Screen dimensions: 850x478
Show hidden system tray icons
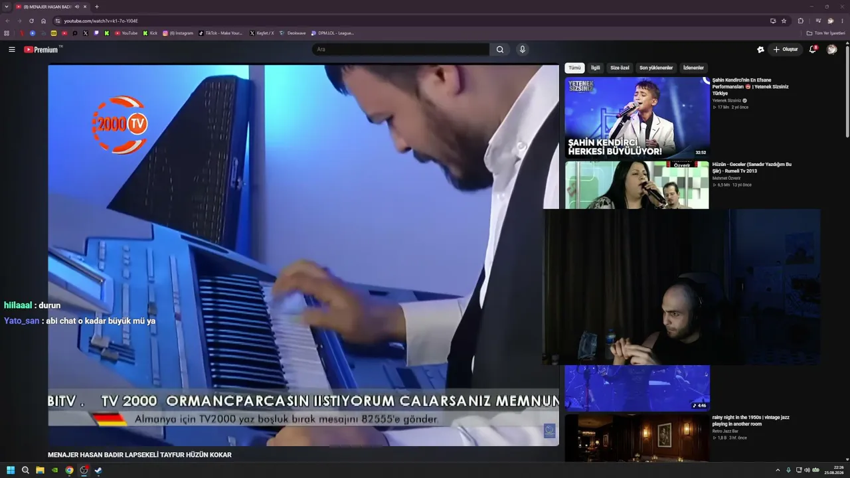coord(778,470)
